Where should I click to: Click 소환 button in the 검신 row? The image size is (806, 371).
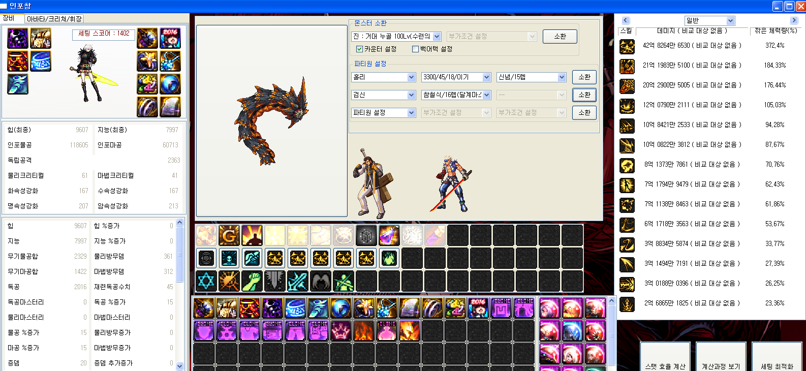pyautogui.click(x=584, y=95)
